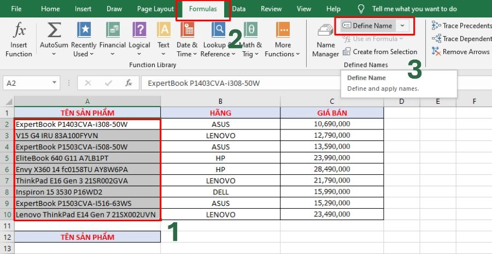Switch to the Data tab

tap(239, 9)
